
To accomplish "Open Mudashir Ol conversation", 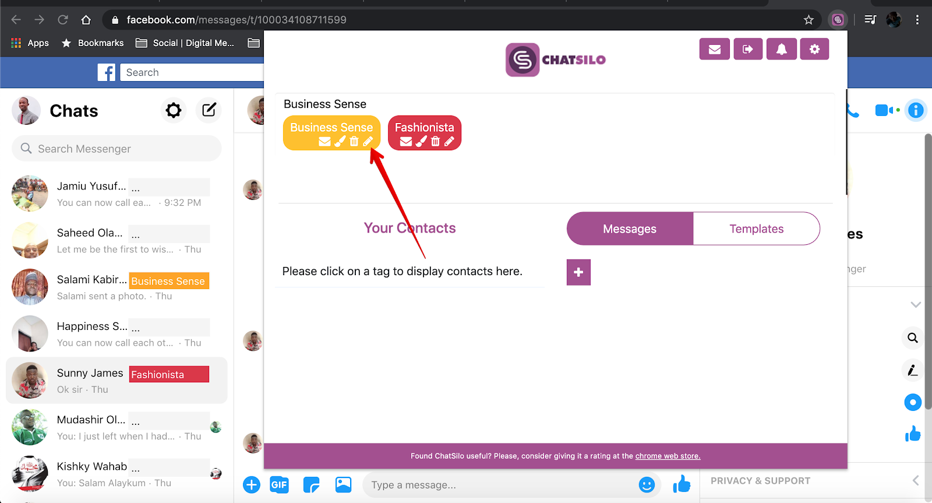I will (116, 427).
